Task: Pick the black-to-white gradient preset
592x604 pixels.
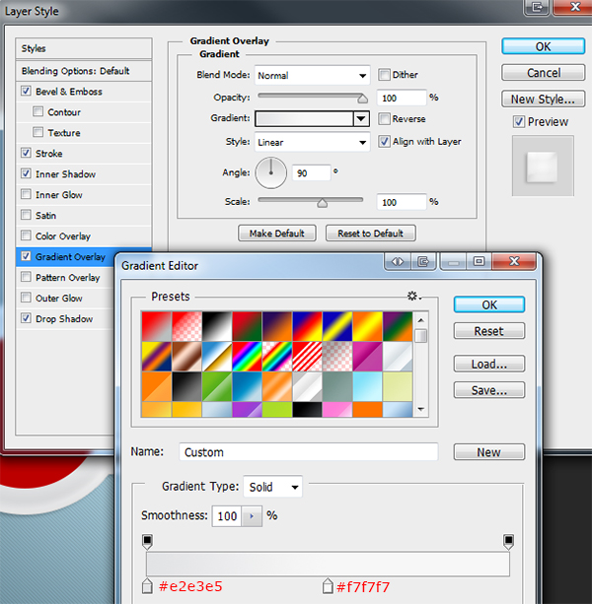Action: (217, 326)
